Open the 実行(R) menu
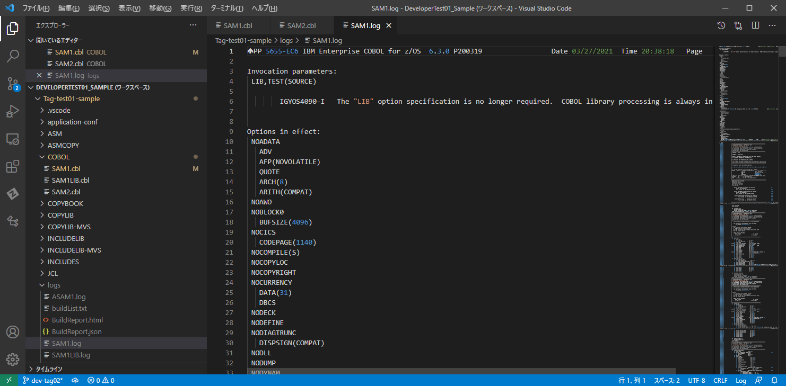Image resolution: width=786 pixels, height=386 pixels. point(191,8)
